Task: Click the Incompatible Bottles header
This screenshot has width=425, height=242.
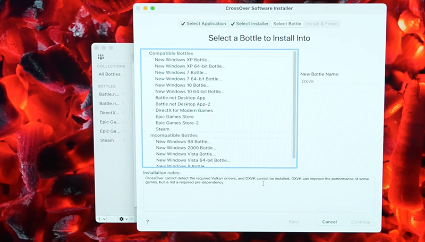Action: coord(174,135)
